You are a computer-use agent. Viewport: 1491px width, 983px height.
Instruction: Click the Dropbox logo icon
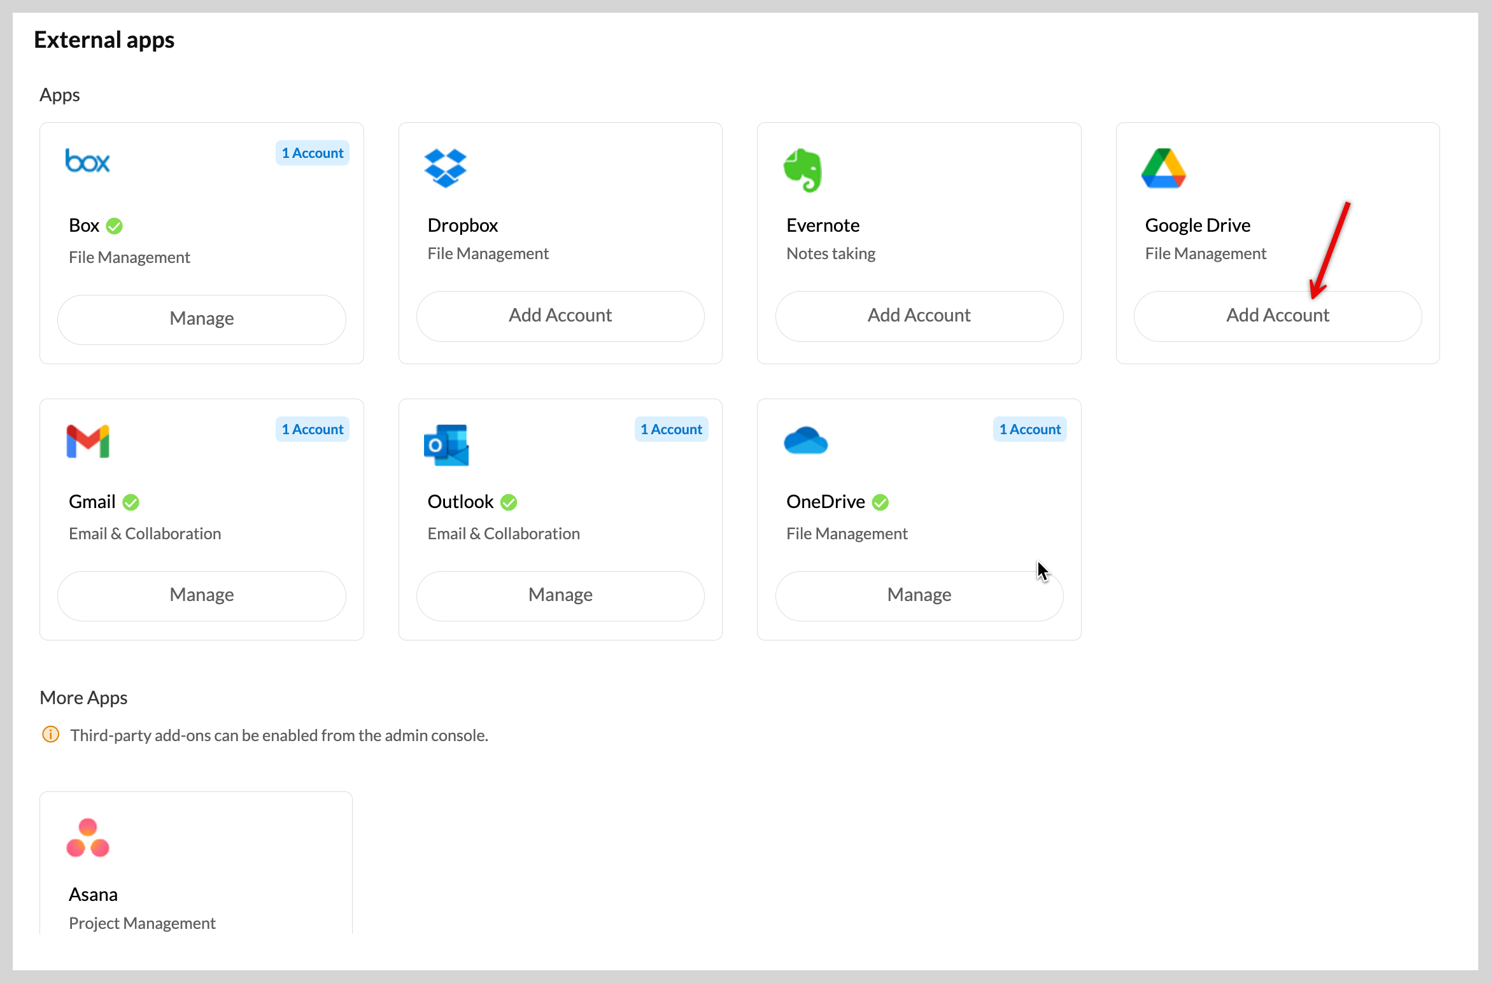pyautogui.click(x=445, y=168)
